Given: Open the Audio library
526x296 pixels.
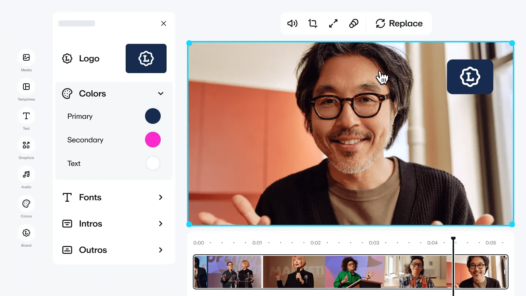Looking at the screenshot, I should coord(26,174).
